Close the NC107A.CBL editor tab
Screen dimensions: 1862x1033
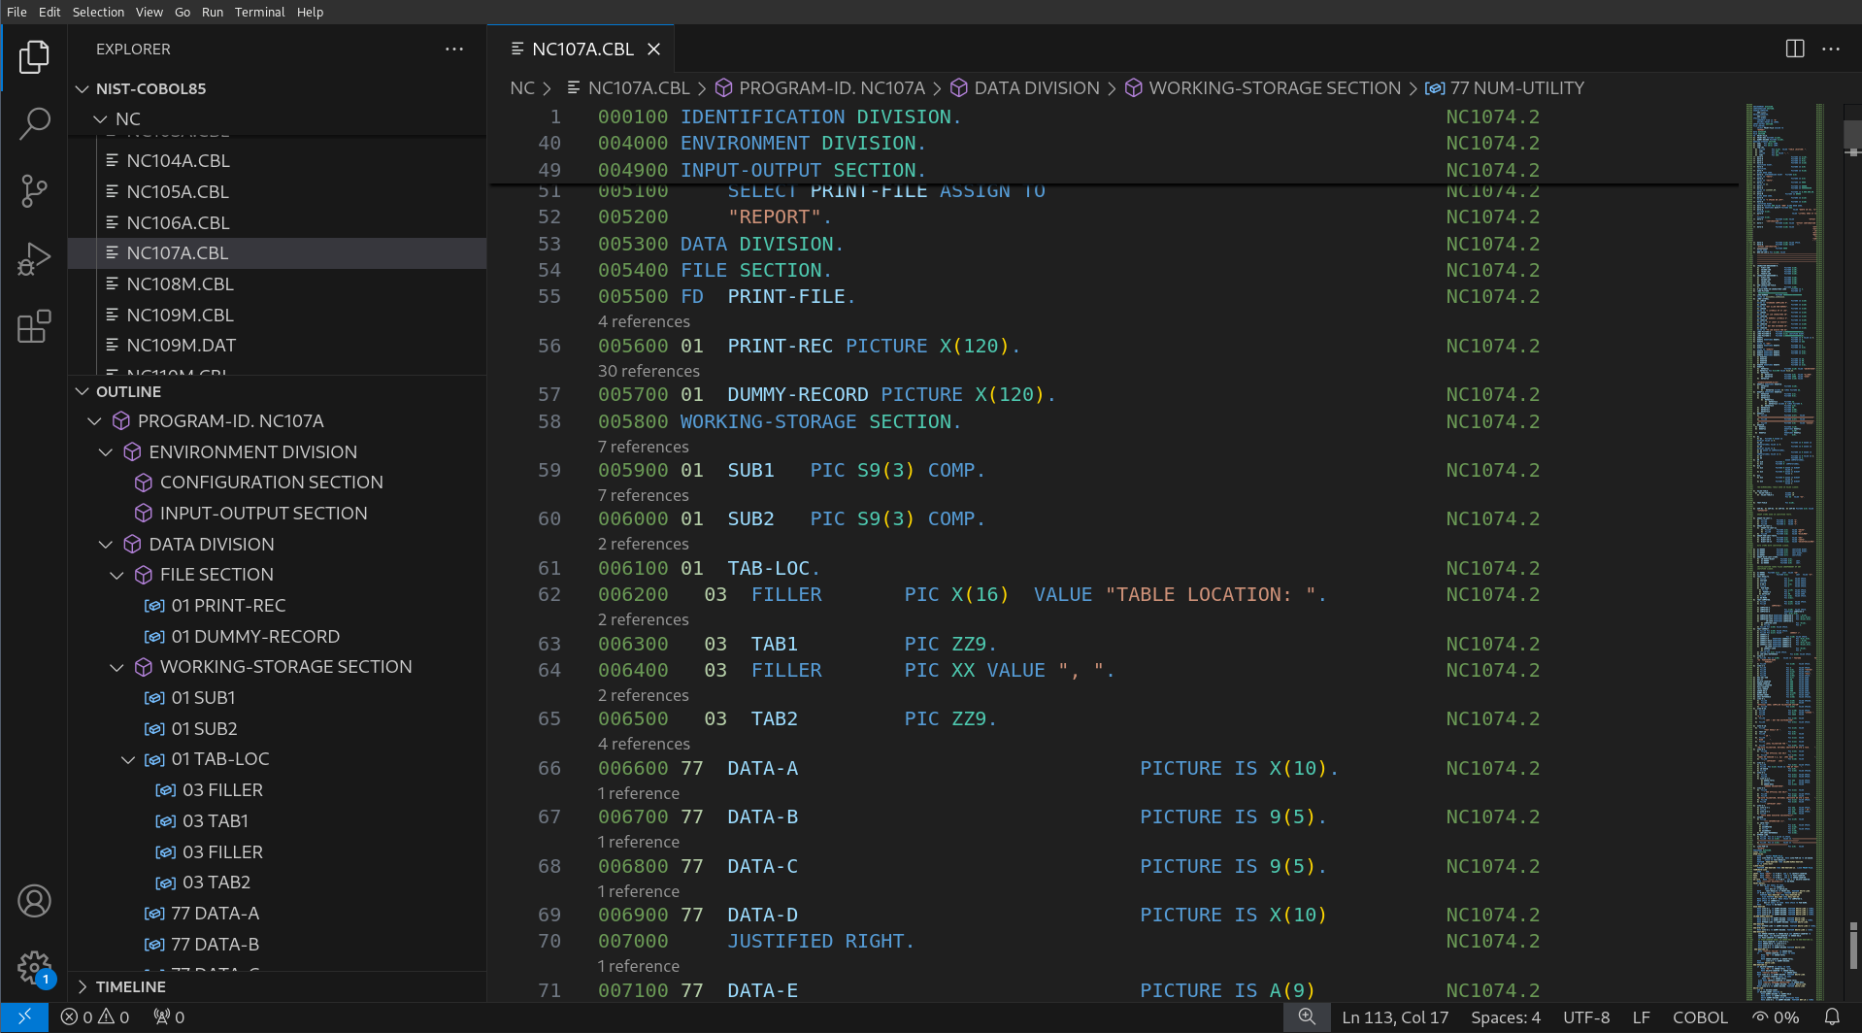tap(654, 49)
